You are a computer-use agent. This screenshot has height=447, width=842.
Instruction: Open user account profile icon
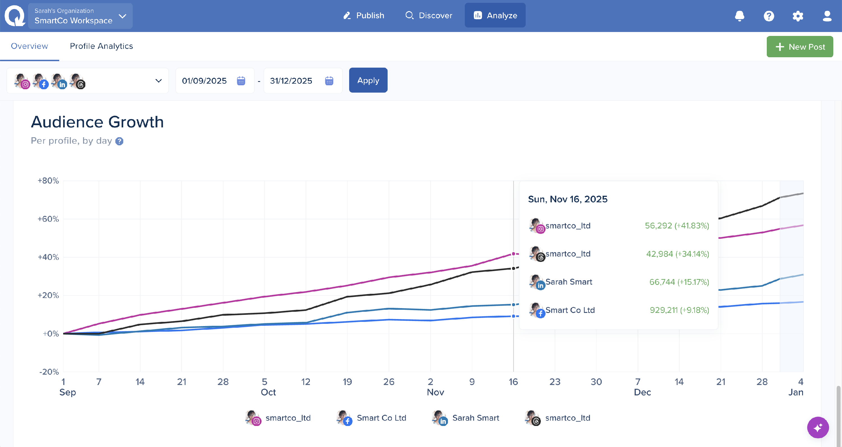click(x=827, y=16)
